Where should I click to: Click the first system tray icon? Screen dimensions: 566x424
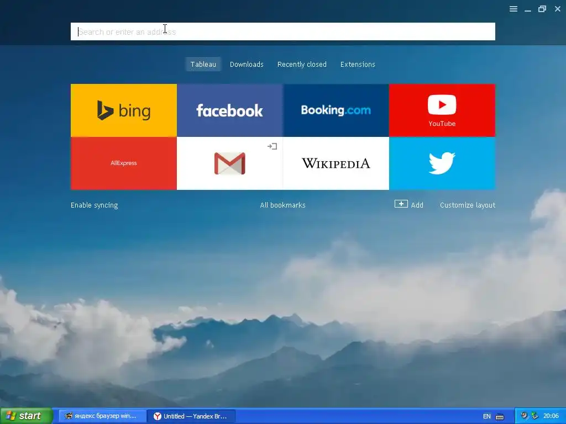(525, 416)
